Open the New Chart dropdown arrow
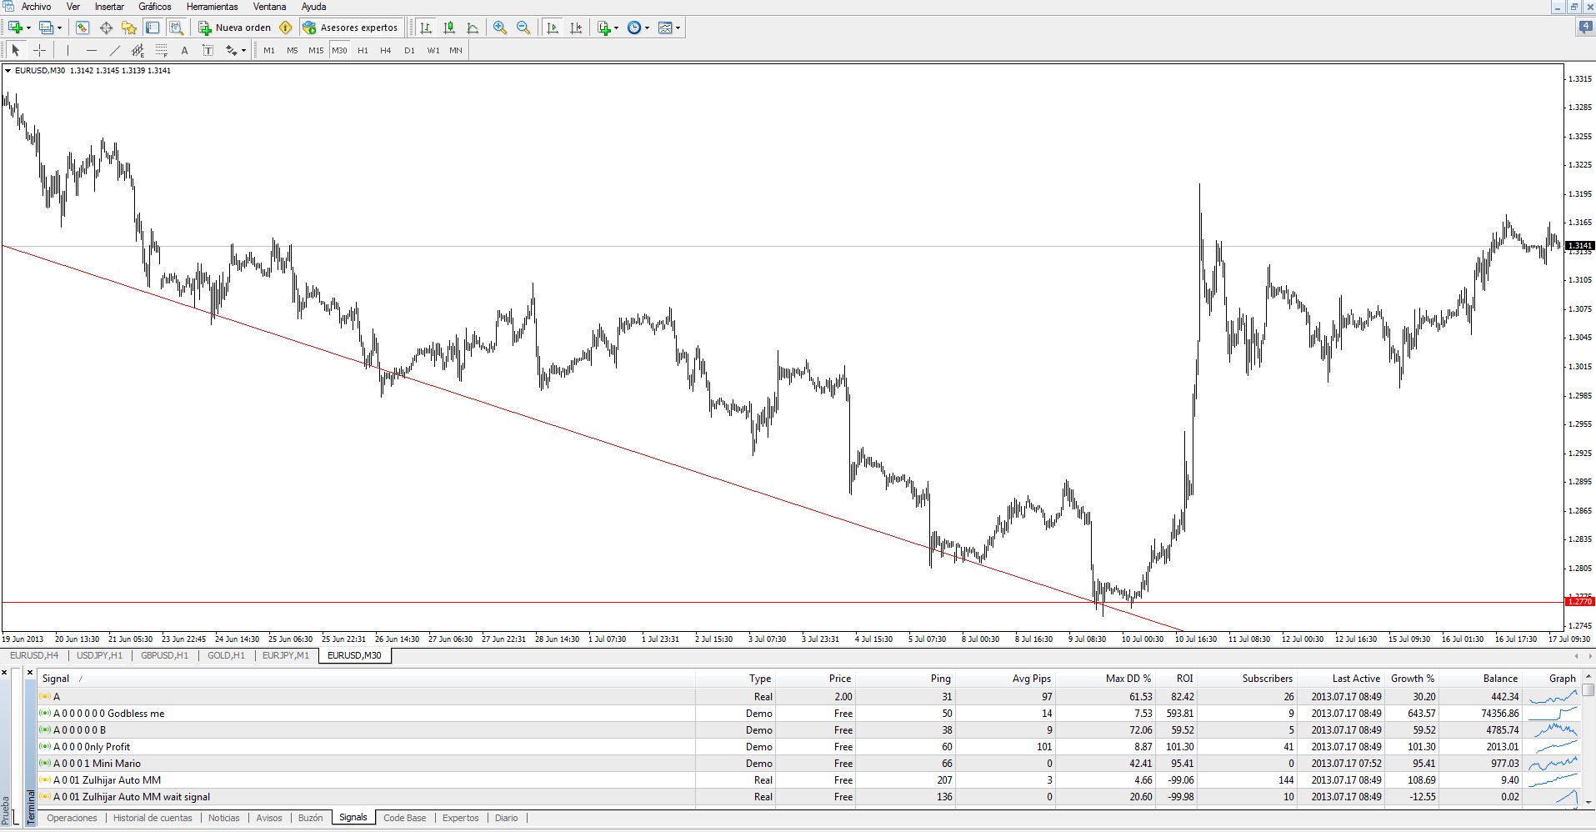The image size is (1596, 832). point(28,28)
